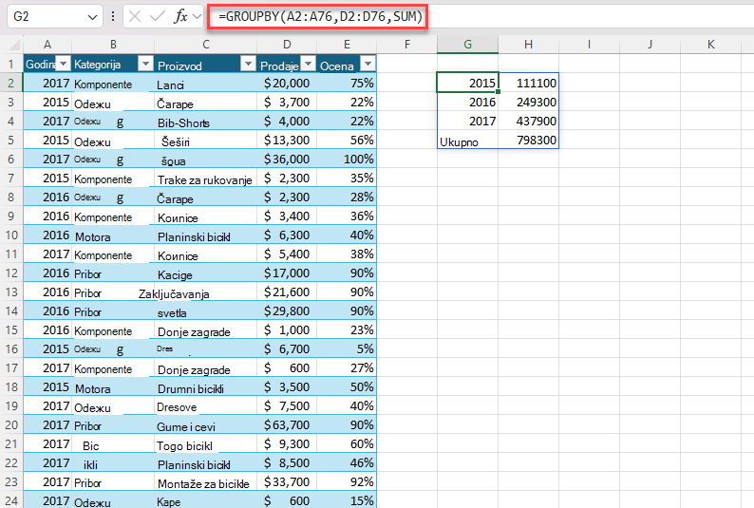754x508 pixels.
Task: Select column B header
Action: click(x=113, y=45)
